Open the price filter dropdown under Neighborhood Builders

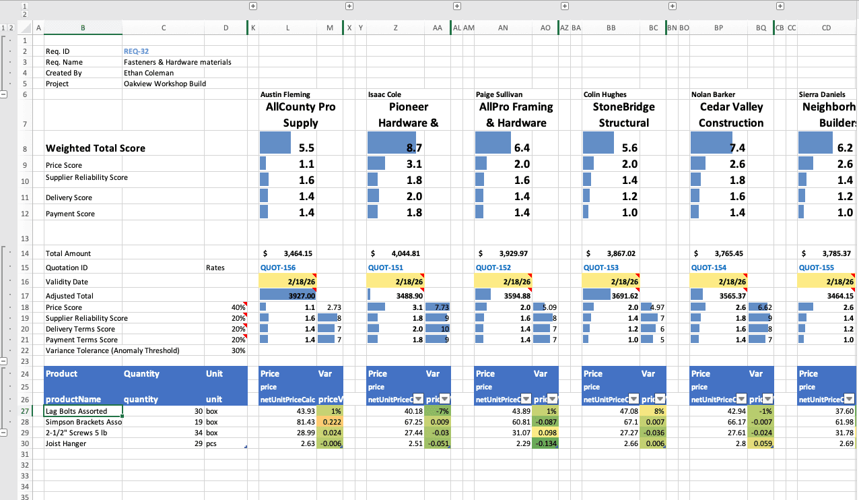(x=849, y=398)
